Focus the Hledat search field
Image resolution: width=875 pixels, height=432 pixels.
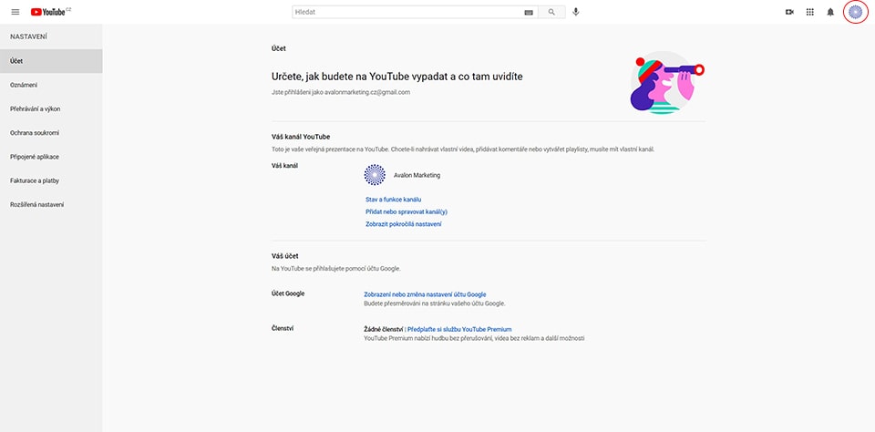(416, 12)
